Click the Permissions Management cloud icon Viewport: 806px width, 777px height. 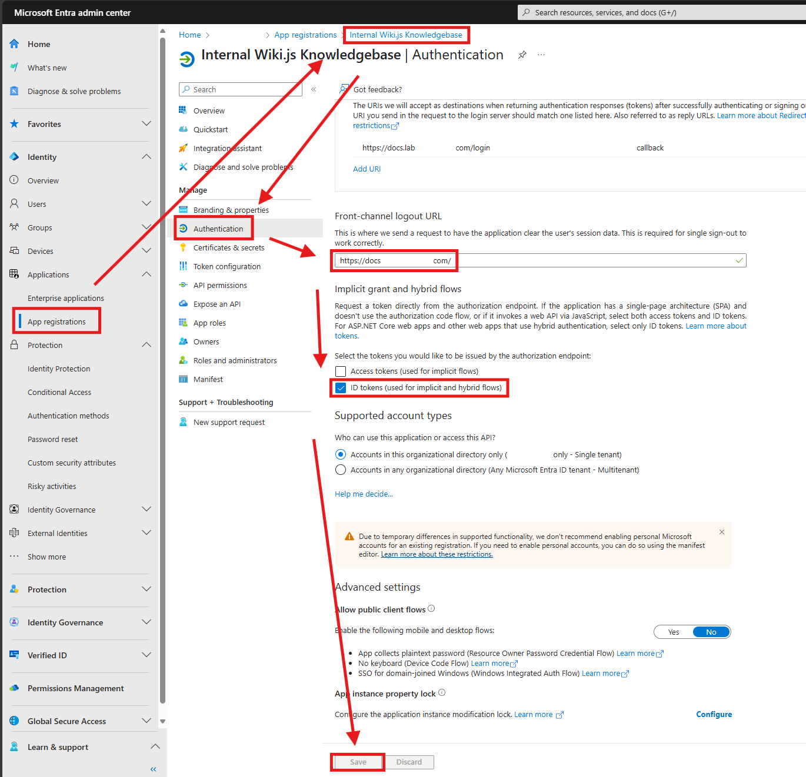tap(14, 688)
